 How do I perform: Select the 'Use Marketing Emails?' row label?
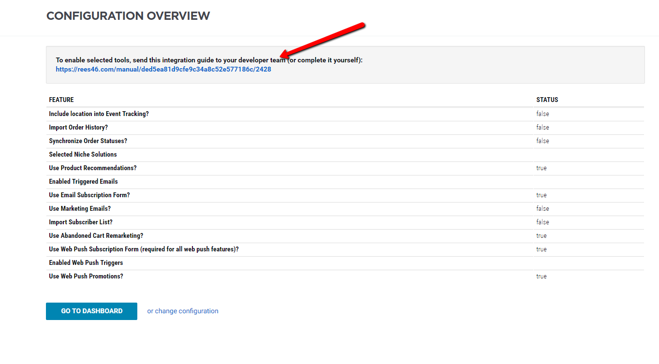(x=80, y=209)
